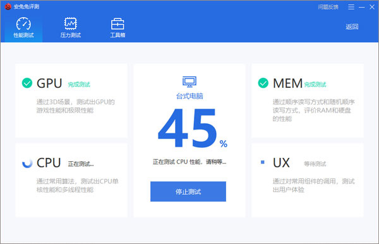
Task: Close the AnTuTu window
Action: [372, 7]
